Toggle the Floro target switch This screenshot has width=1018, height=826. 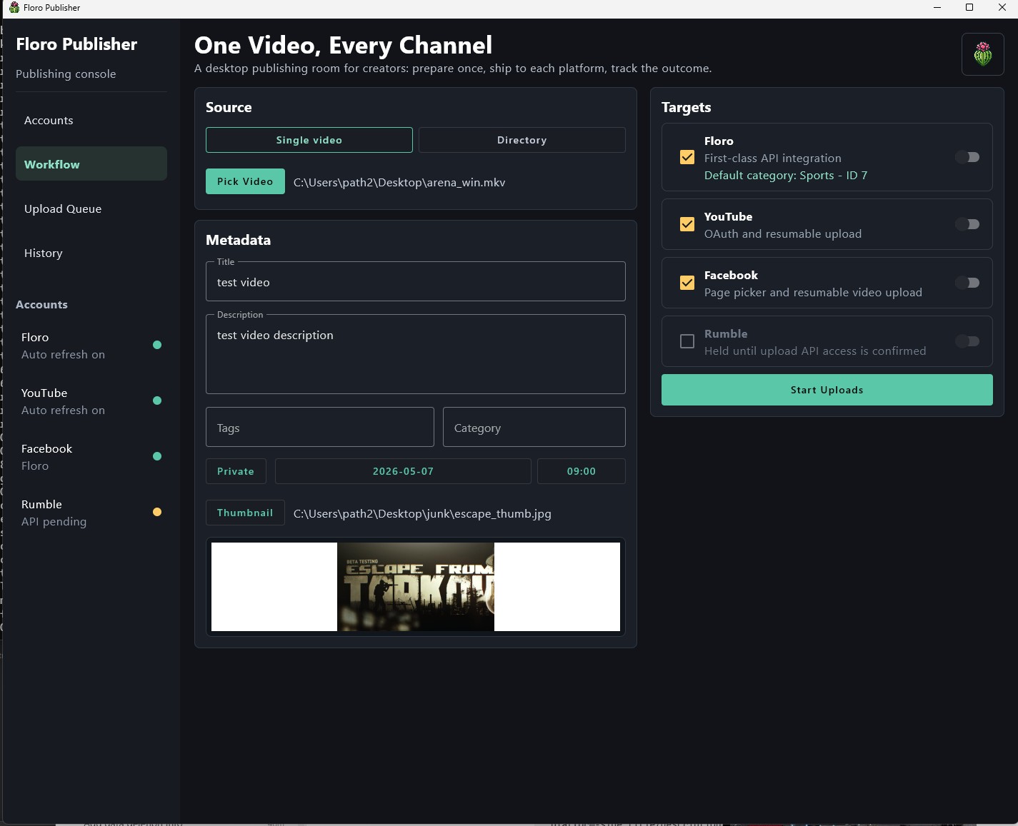(x=967, y=157)
